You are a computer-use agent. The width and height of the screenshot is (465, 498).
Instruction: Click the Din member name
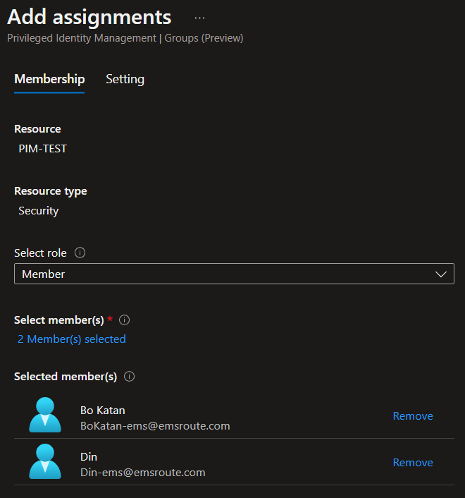pos(89,456)
